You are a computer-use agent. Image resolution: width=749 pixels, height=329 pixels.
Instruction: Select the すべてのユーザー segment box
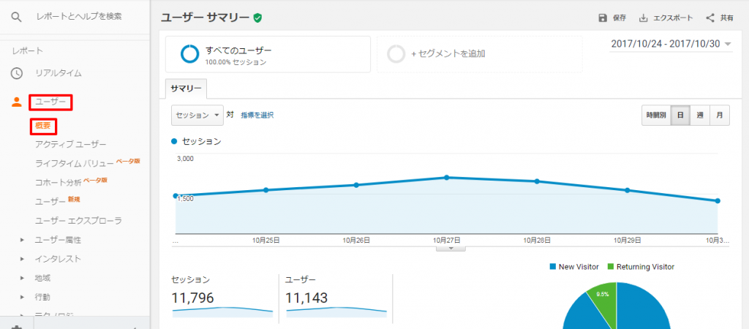(268, 54)
